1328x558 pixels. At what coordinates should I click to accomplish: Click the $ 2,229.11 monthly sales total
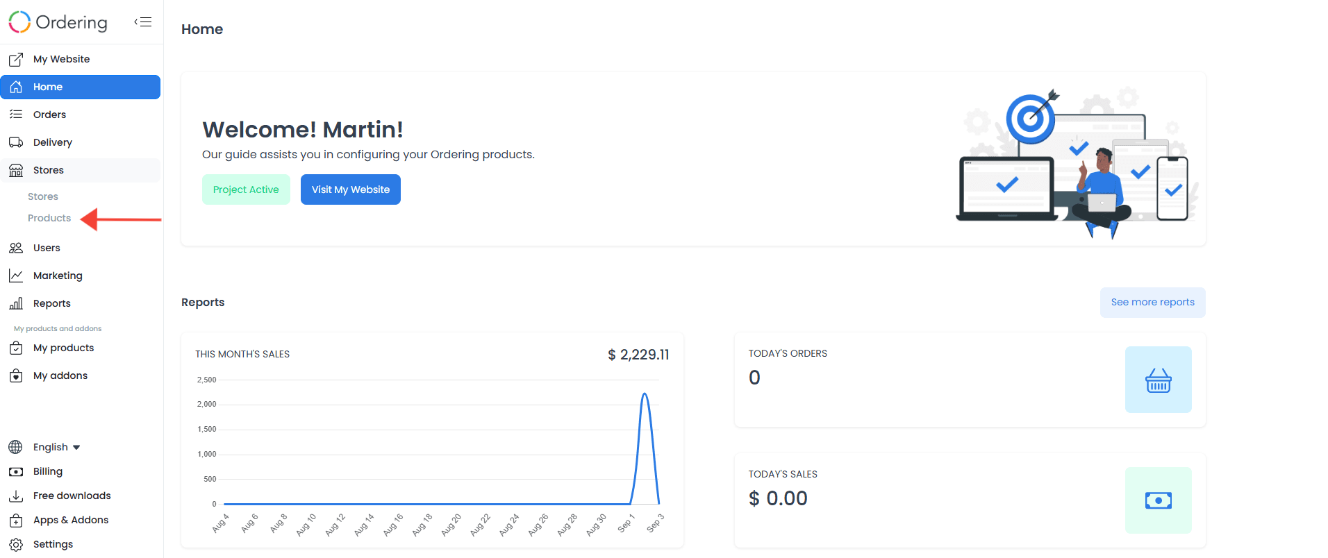(x=638, y=355)
